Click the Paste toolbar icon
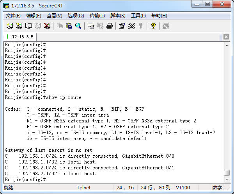The width and height of the screenshot is (234, 194). 69,26
